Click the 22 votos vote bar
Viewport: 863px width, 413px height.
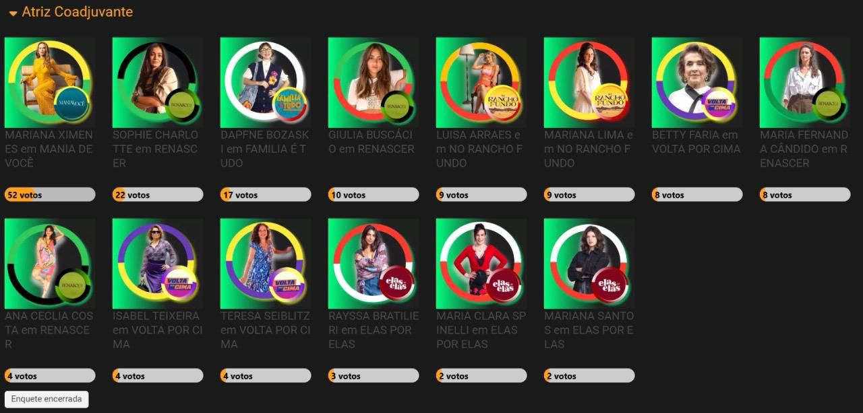[x=158, y=195]
